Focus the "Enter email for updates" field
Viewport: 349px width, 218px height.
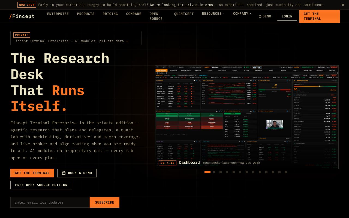tap(50, 202)
